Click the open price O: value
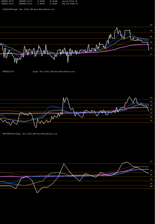 41,1
